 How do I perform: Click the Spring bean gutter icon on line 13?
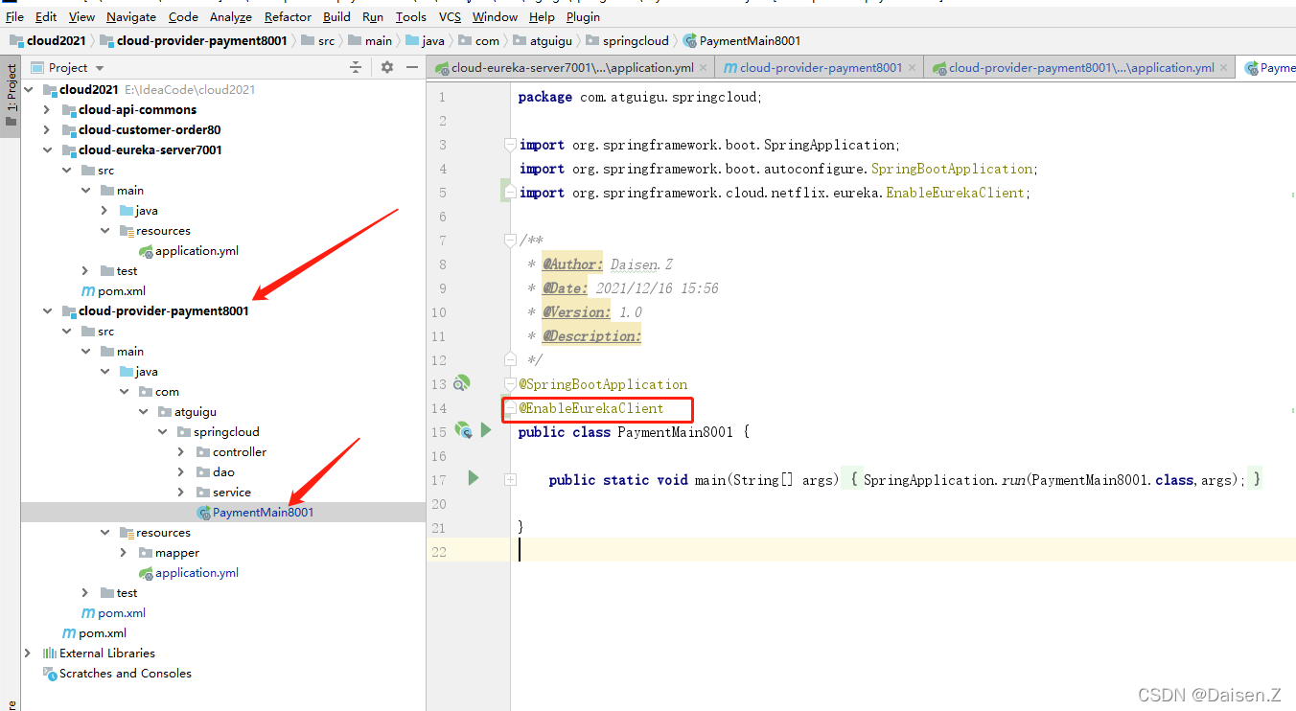(x=461, y=383)
